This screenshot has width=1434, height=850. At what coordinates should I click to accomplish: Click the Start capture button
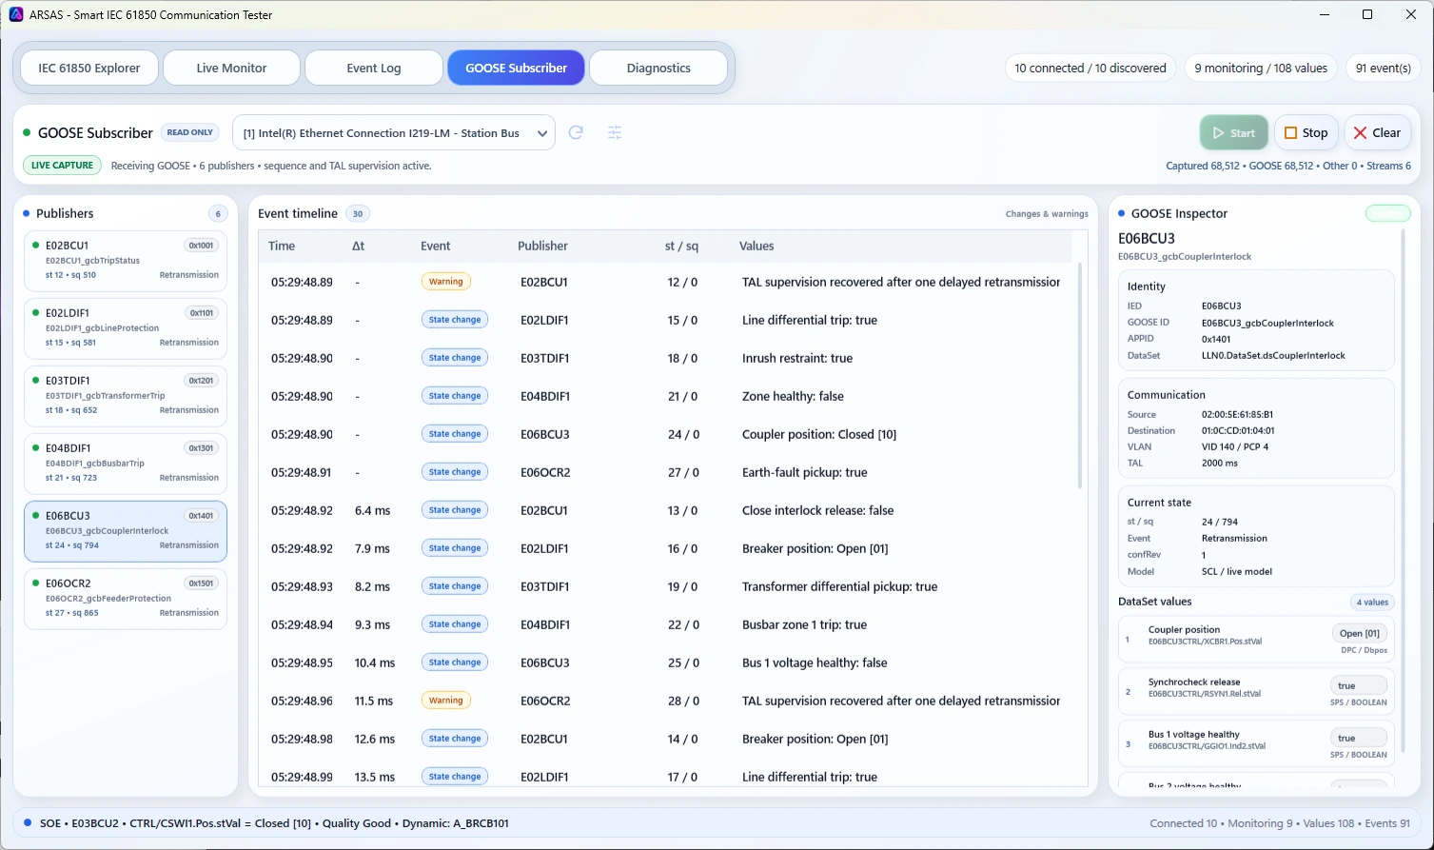pos(1234,133)
